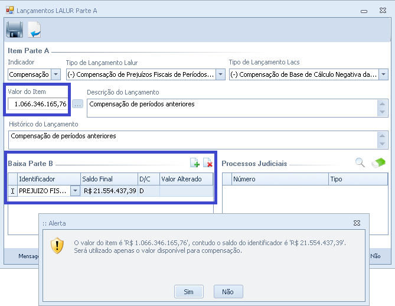
Task: Click the ellipsis button beside Valor do Item
Action: (77, 104)
